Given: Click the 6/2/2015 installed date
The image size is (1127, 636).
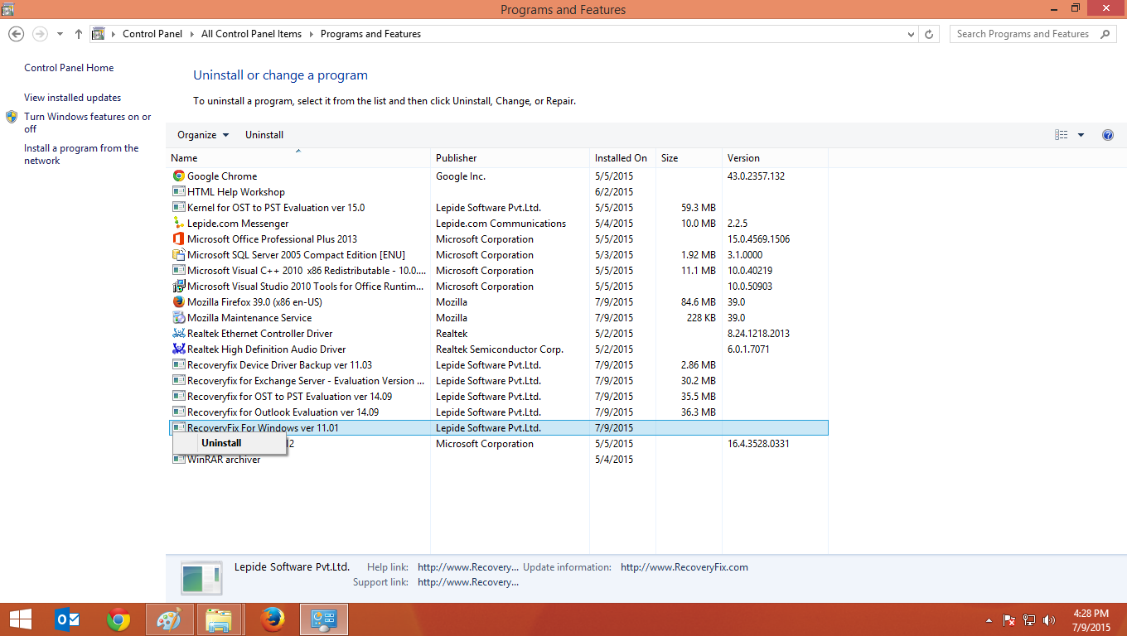Looking at the screenshot, I should (614, 192).
